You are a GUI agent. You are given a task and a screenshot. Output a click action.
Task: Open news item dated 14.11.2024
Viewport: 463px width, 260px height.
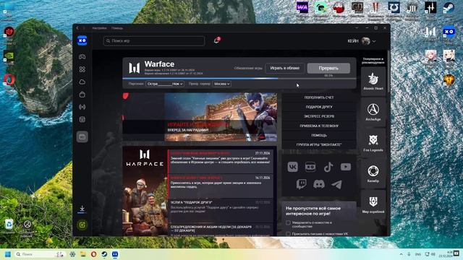coord(220,186)
